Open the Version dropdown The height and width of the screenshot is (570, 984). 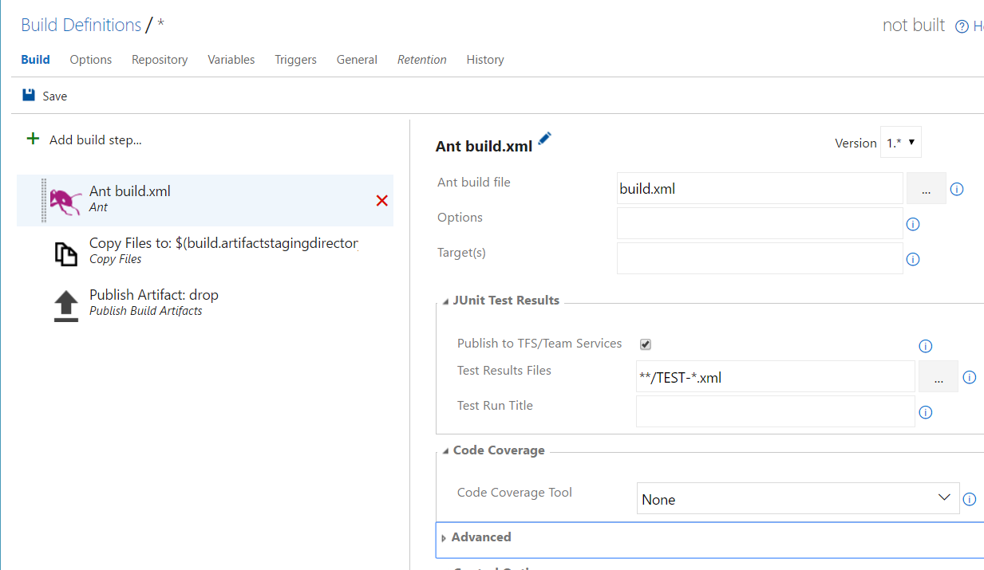pyautogui.click(x=900, y=143)
